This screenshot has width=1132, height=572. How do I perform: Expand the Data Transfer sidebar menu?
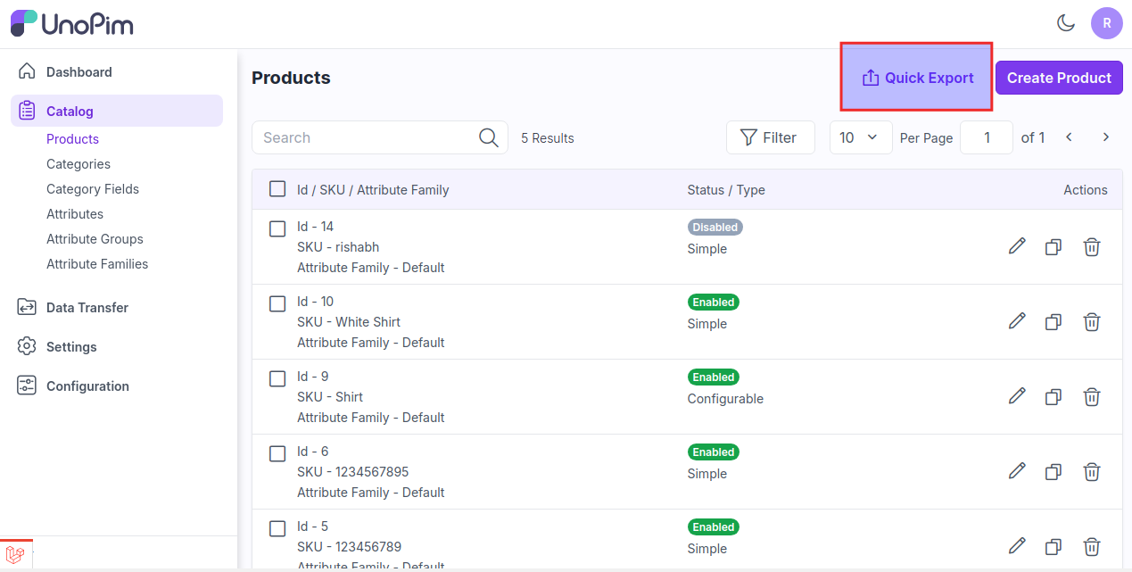(x=87, y=308)
